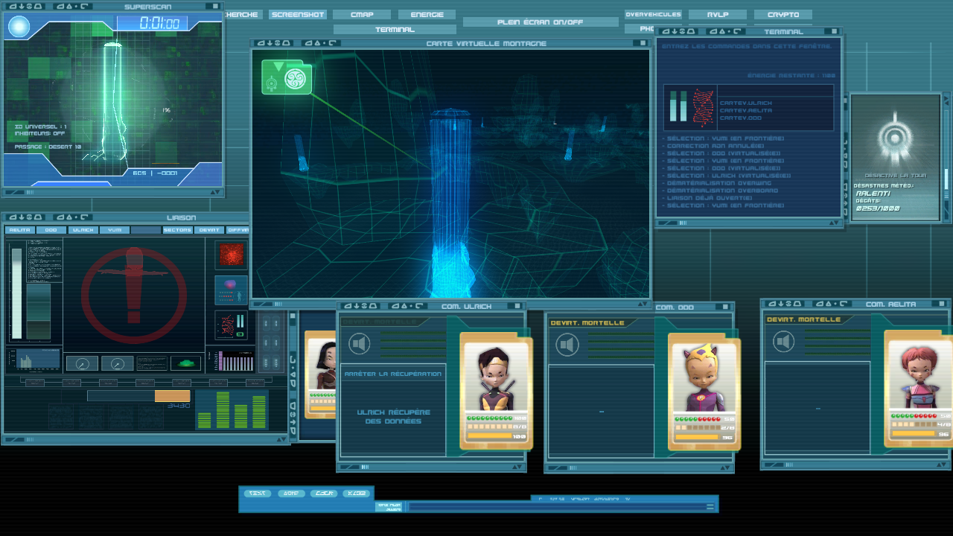Open the Energie menu button
The image size is (953, 536).
(x=427, y=15)
